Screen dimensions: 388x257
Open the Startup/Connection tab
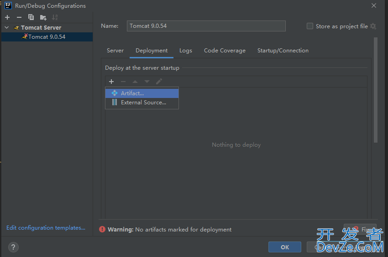click(x=283, y=51)
